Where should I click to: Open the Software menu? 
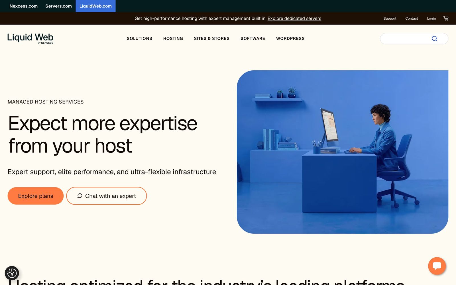(x=253, y=38)
